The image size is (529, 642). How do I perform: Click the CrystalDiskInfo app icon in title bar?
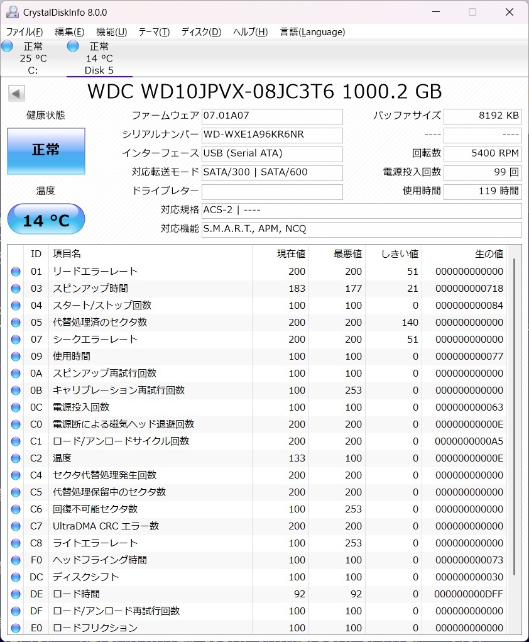click(13, 12)
